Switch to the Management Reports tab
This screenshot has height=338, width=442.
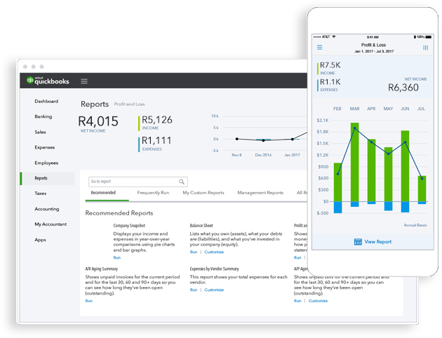point(260,193)
